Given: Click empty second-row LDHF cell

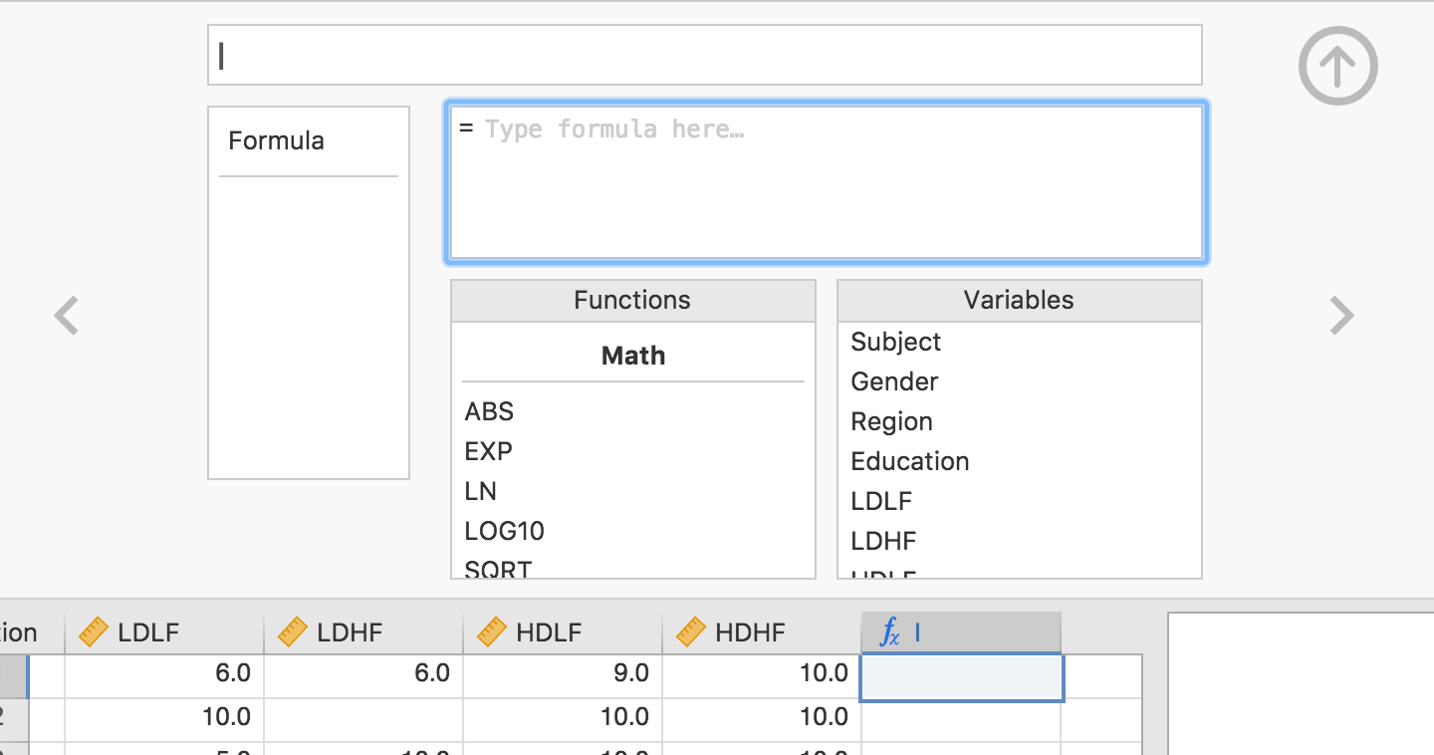Looking at the screenshot, I should tap(363, 719).
